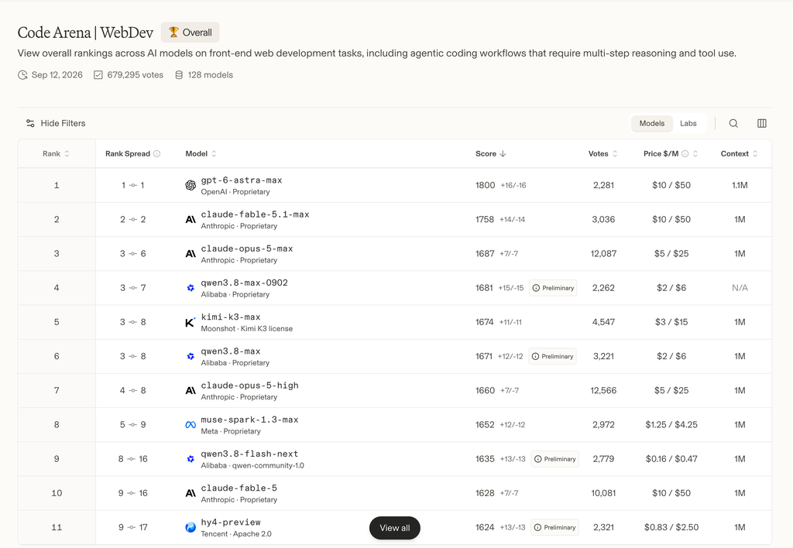Click the Meta logo beside muse-spark-1.3-max

(x=191, y=425)
